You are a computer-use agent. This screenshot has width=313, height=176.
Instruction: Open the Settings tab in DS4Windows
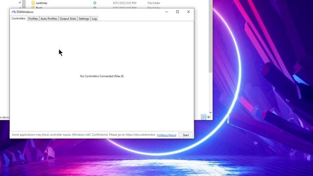pyautogui.click(x=84, y=19)
